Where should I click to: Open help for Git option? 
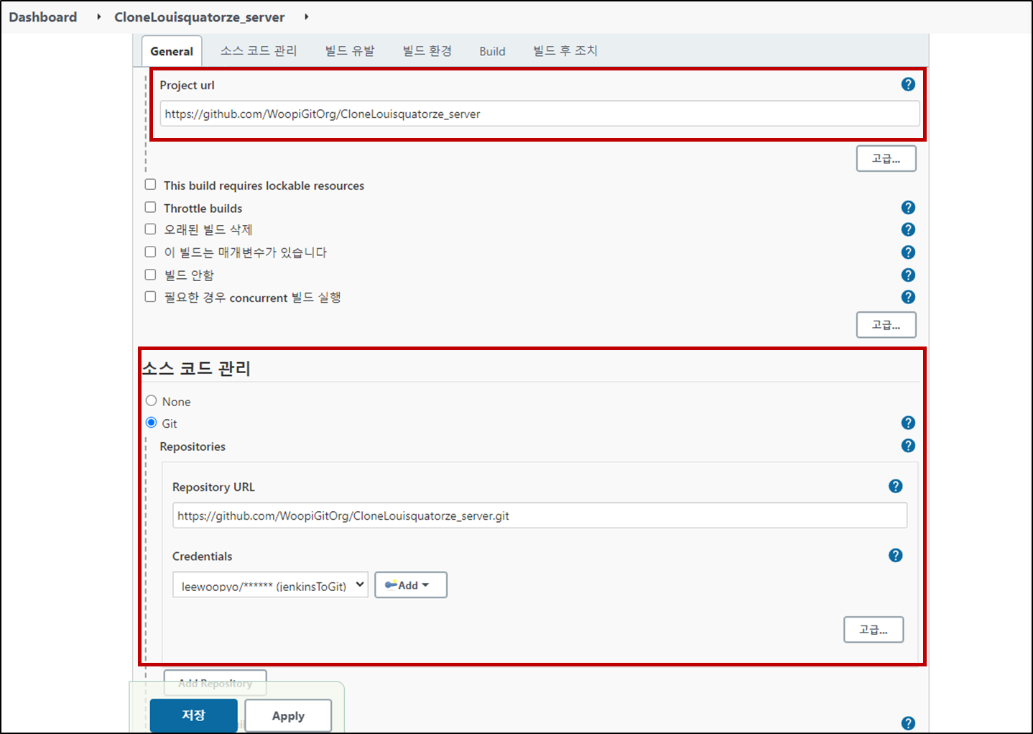point(908,423)
